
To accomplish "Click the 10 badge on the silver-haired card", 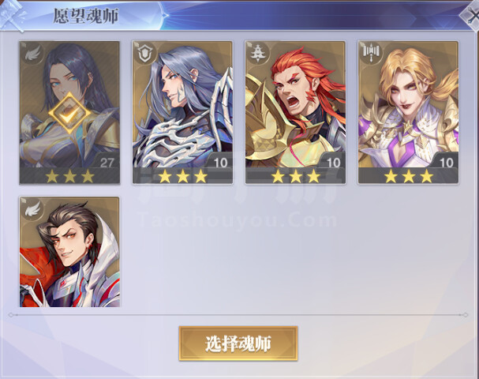I will (x=220, y=163).
